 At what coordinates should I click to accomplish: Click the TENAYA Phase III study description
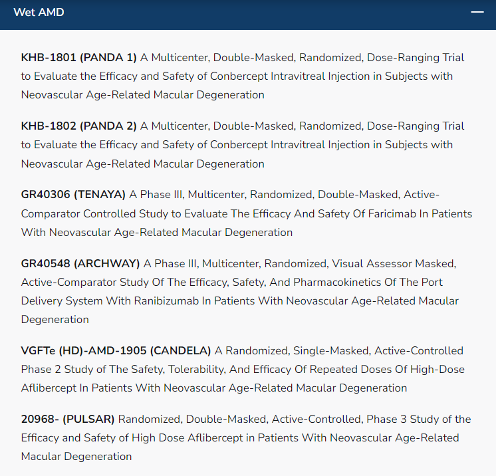[x=246, y=214]
